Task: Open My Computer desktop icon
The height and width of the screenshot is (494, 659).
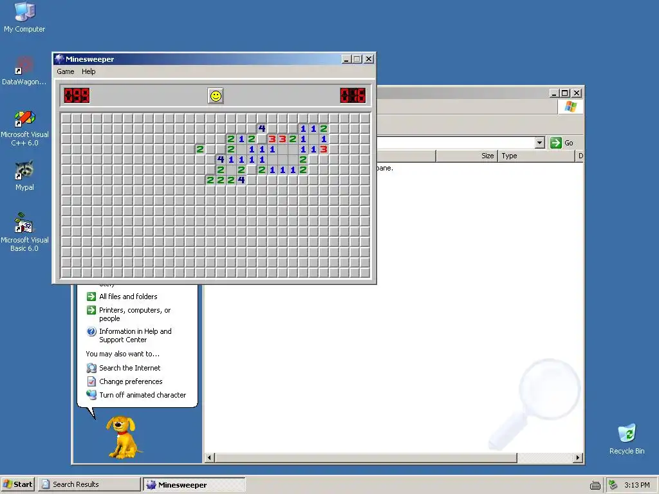Action: [24, 17]
